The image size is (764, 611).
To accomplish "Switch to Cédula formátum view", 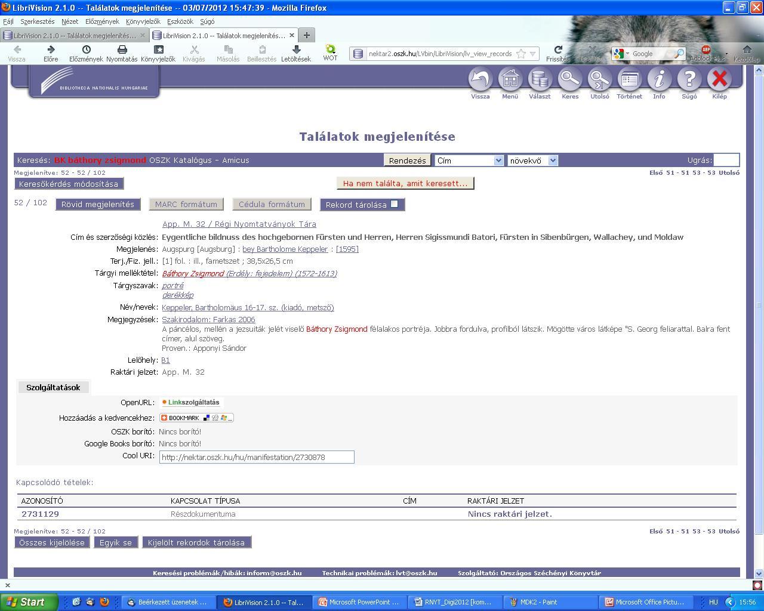I will [x=272, y=204].
